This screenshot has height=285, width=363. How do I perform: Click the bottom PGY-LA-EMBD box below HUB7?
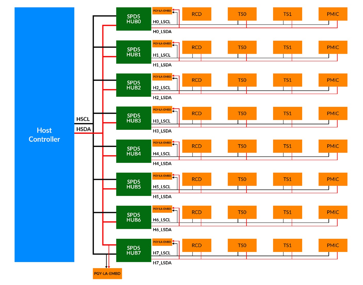[x=107, y=274]
